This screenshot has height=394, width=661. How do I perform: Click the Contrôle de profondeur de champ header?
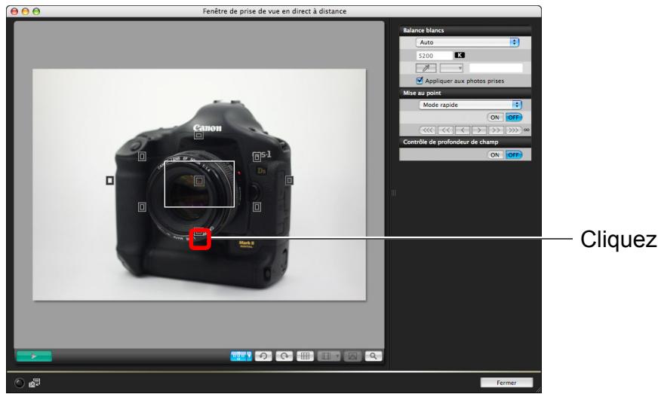465,142
